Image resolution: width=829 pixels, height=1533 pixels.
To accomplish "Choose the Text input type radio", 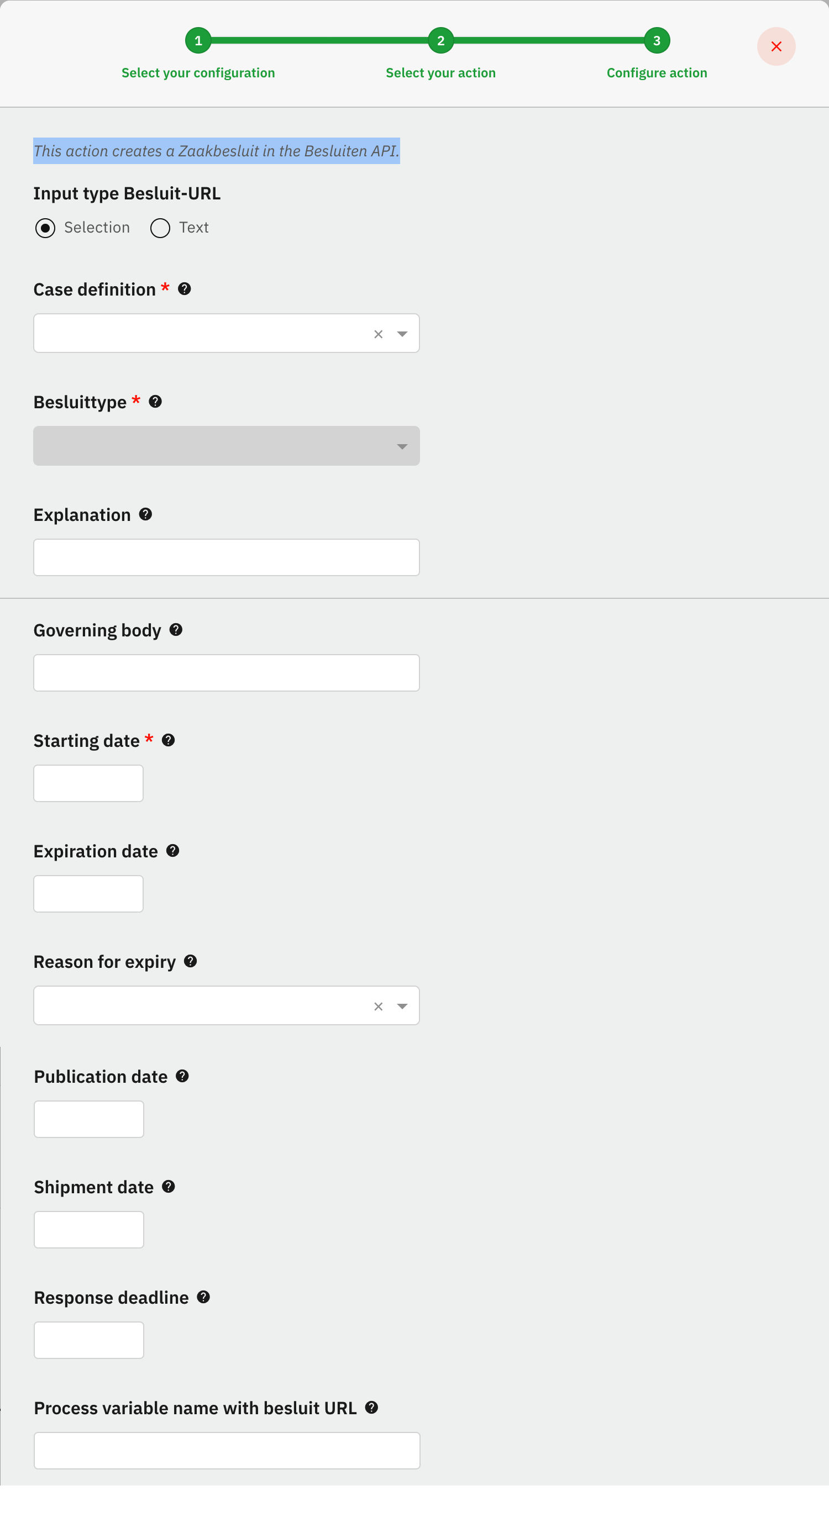I will tap(160, 228).
